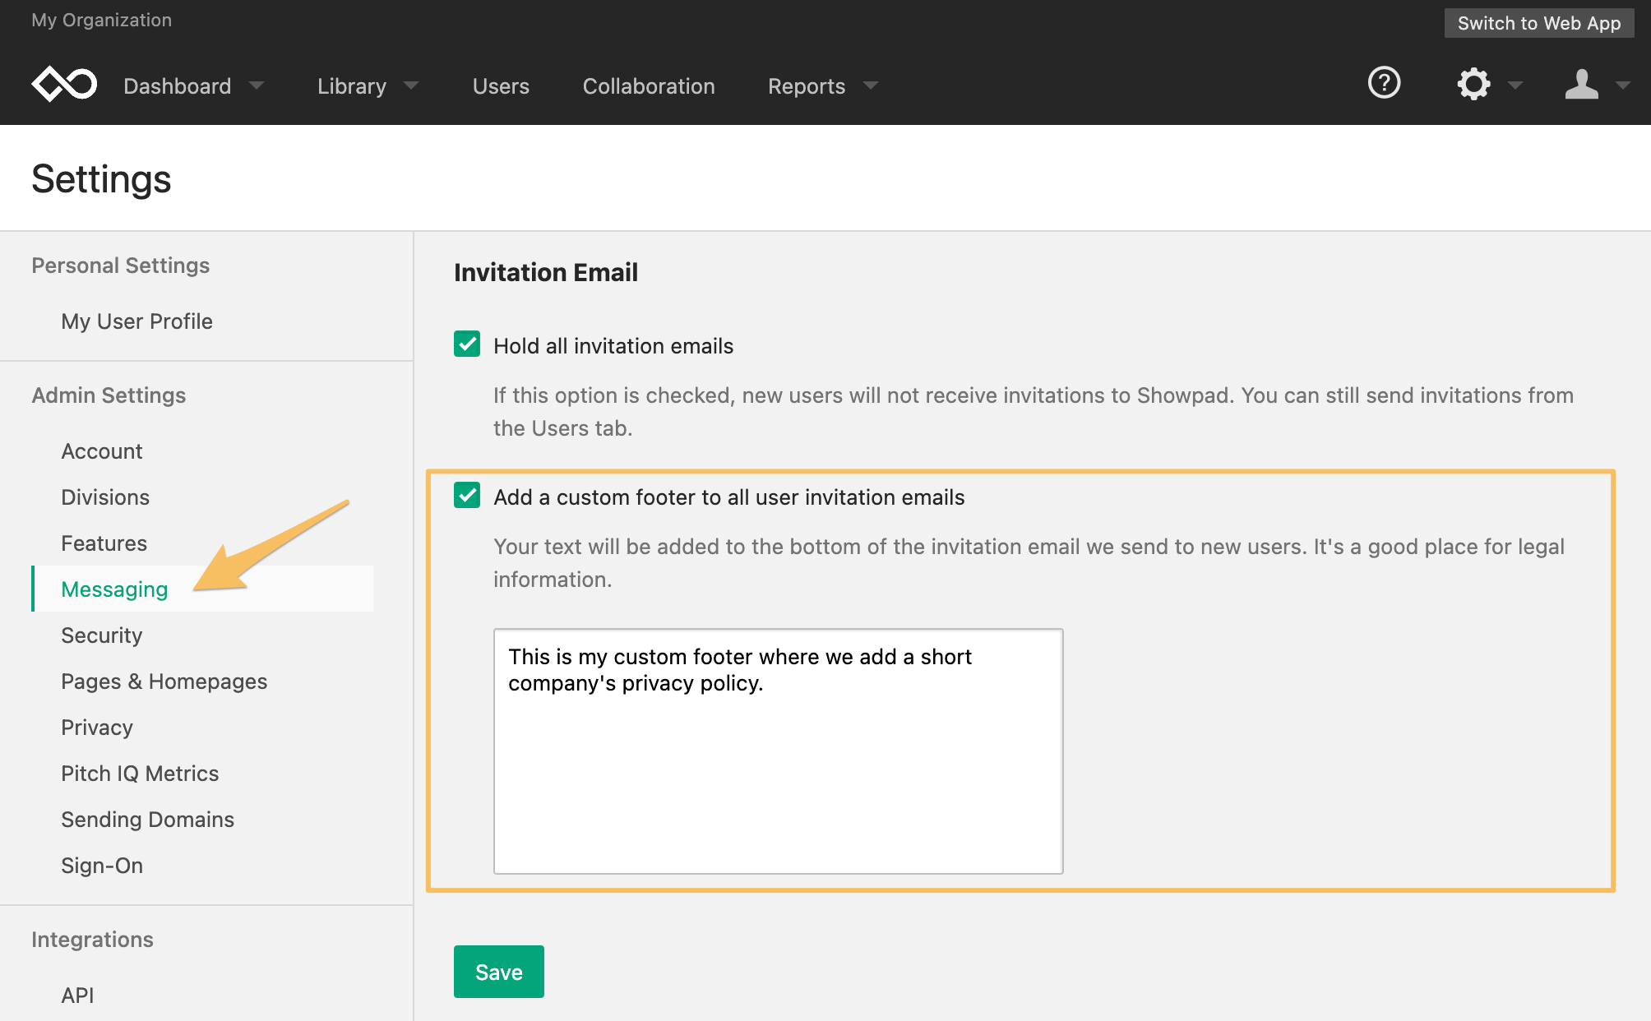
Task: Go to the Users tab
Action: [x=501, y=86]
